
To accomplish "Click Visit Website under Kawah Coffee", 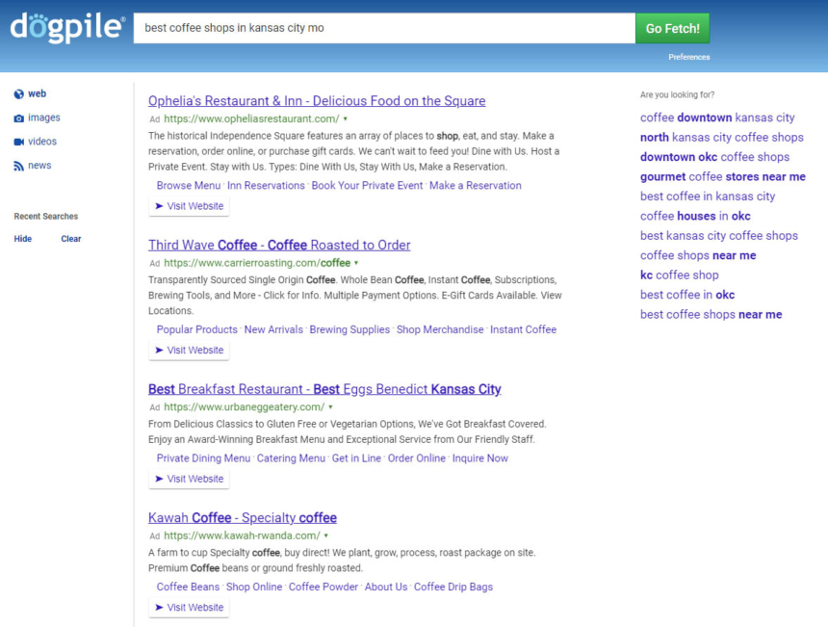I will tap(189, 608).
